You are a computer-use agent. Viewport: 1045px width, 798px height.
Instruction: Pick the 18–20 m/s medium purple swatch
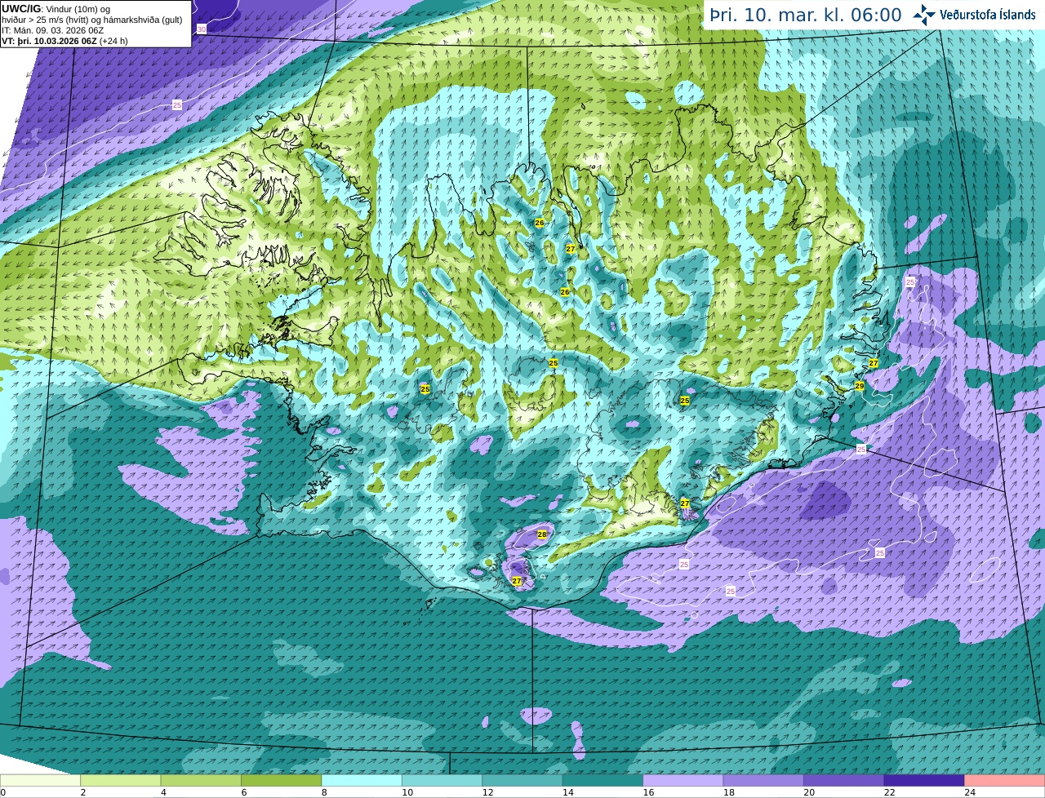[763, 780]
